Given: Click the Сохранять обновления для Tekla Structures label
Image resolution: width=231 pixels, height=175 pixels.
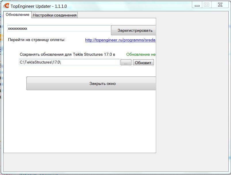Looking at the screenshot, I should [x=67, y=55].
